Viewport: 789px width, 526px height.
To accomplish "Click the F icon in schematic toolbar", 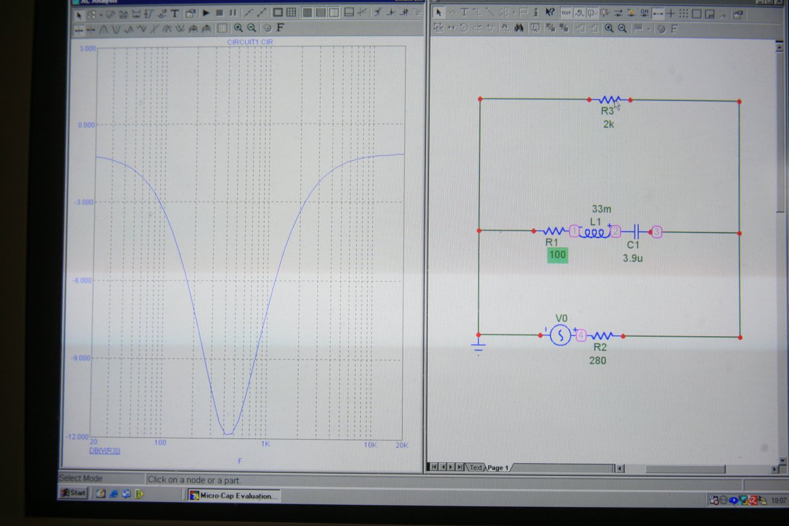I will (674, 28).
